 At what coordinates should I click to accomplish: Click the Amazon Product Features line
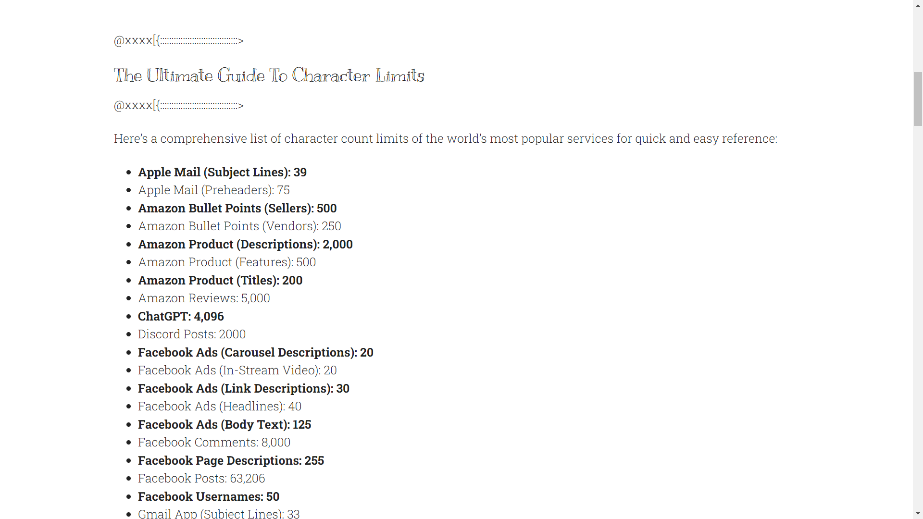point(227,262)
